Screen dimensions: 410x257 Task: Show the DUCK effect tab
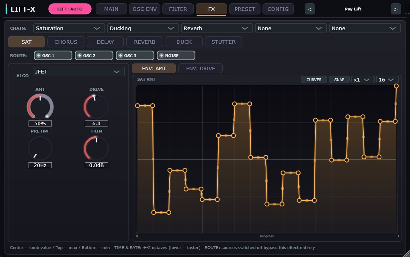pyautogui.click(x=184, y=42)
